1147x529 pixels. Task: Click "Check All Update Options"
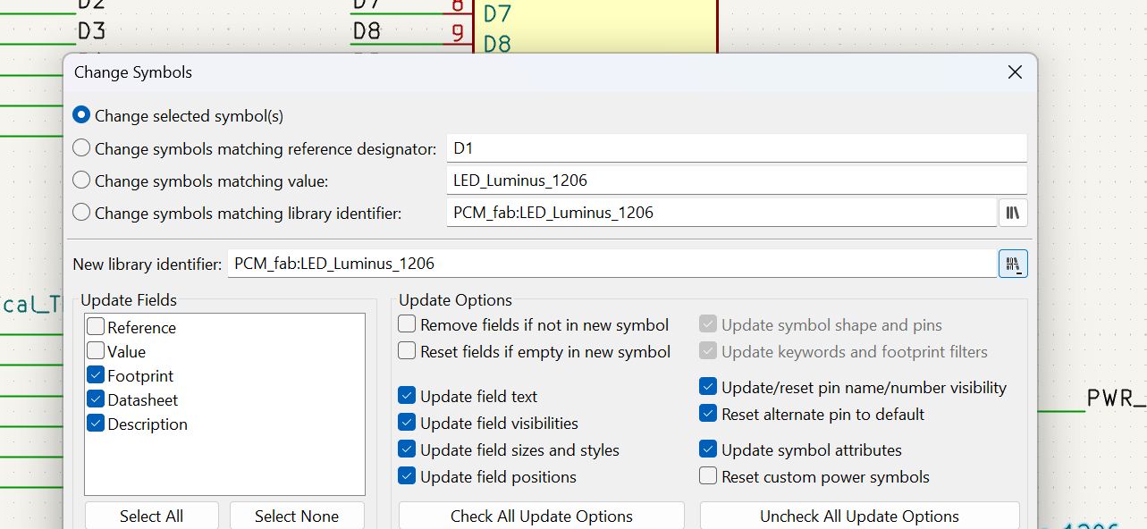click(x=540, y=516)
